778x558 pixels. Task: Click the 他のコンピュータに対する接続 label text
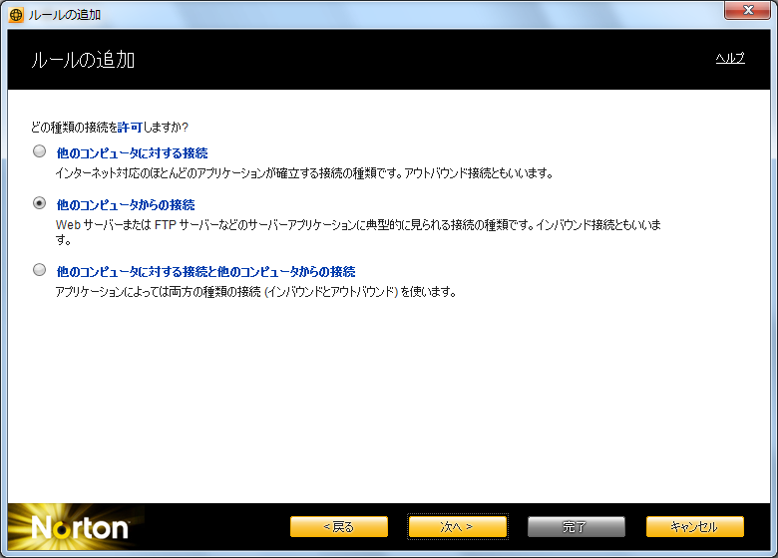132,153
